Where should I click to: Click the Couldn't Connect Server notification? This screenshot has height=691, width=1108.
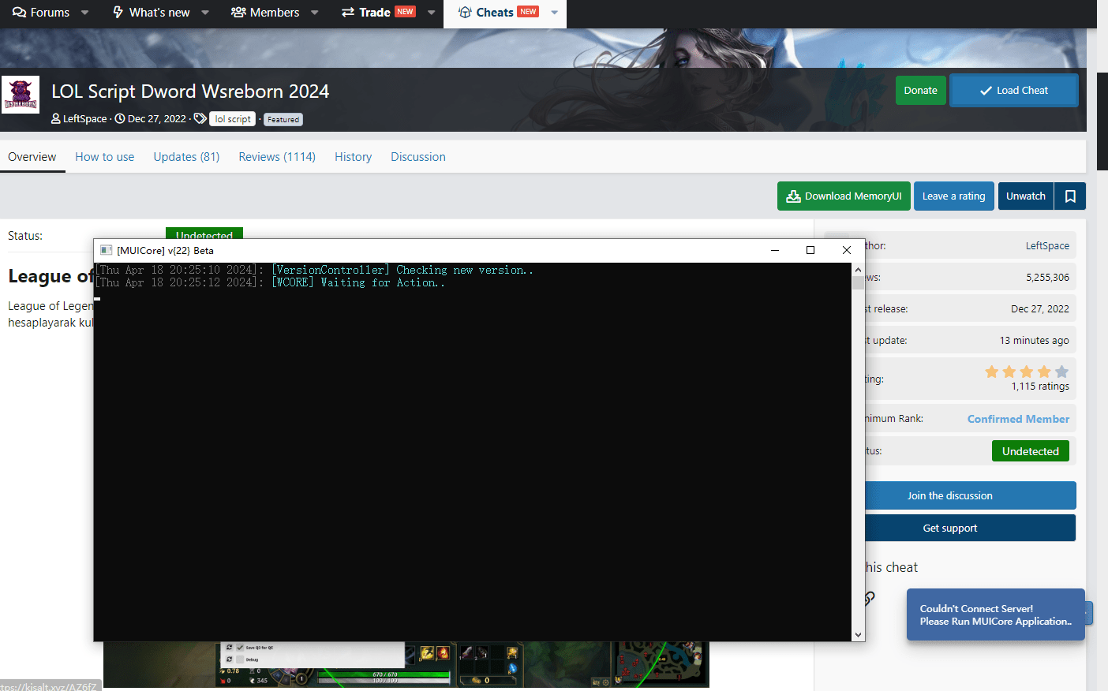coord(996,614)
